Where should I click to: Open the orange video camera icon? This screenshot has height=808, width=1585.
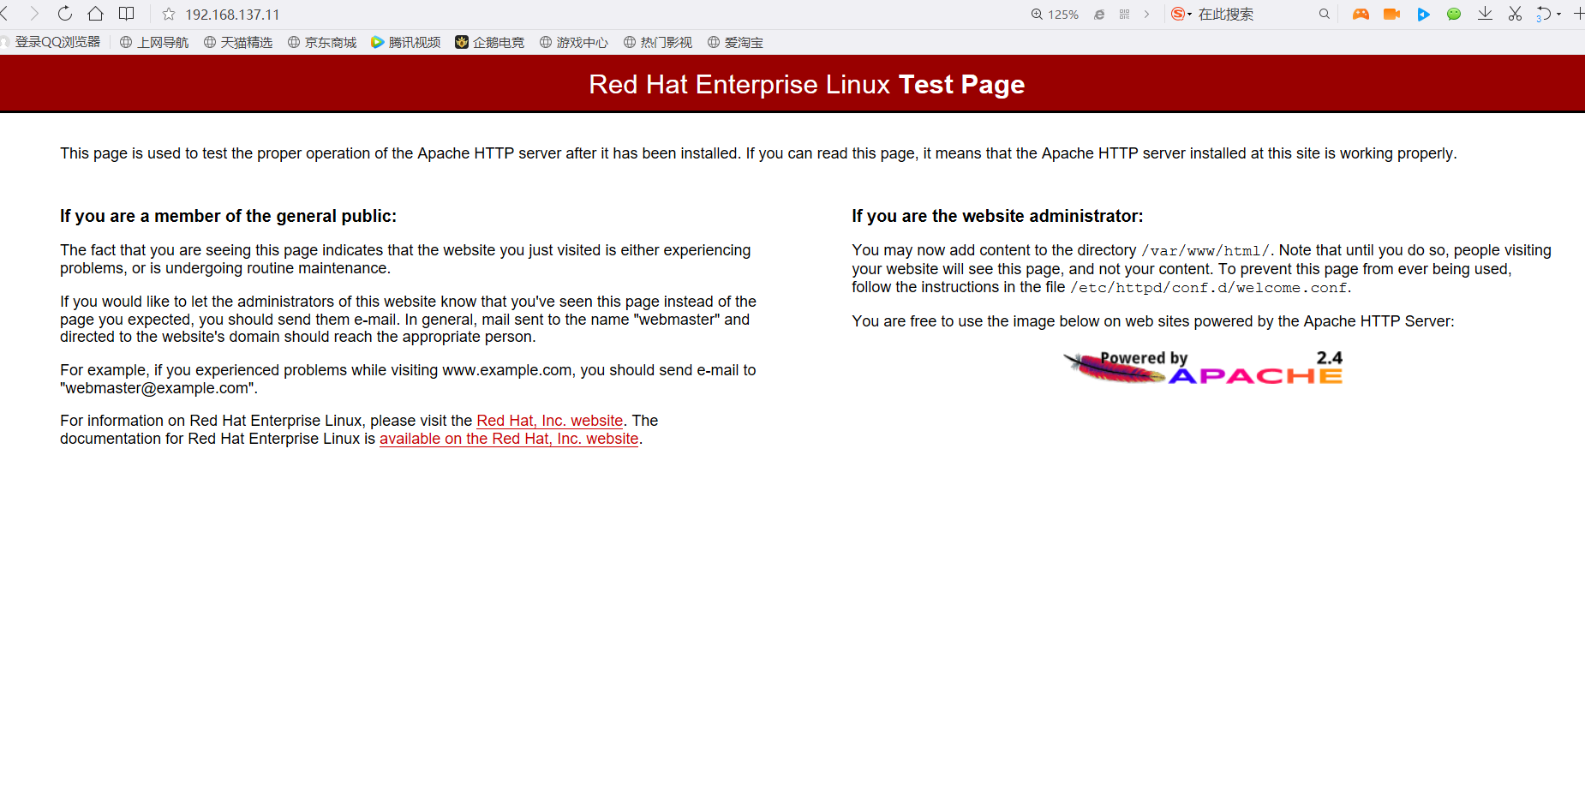coord(1392,14)
